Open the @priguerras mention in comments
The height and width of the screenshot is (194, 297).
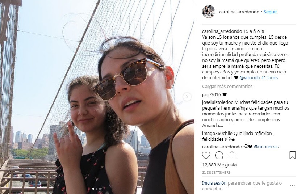coord(266,147)
